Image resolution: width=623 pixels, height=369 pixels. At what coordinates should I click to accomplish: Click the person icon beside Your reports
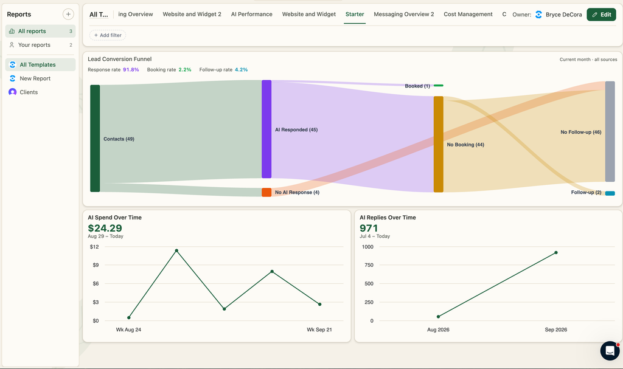point(12,45)
